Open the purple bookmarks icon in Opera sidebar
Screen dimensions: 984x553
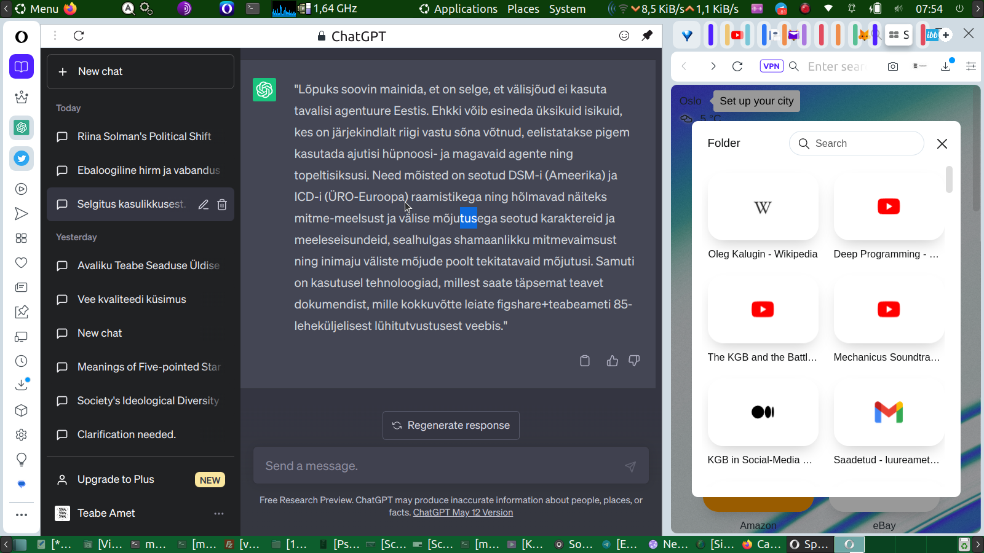pyautogui.click(x=22, y=66)
